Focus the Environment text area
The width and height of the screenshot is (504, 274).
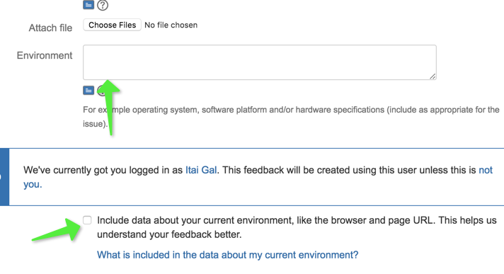(259, 62)
